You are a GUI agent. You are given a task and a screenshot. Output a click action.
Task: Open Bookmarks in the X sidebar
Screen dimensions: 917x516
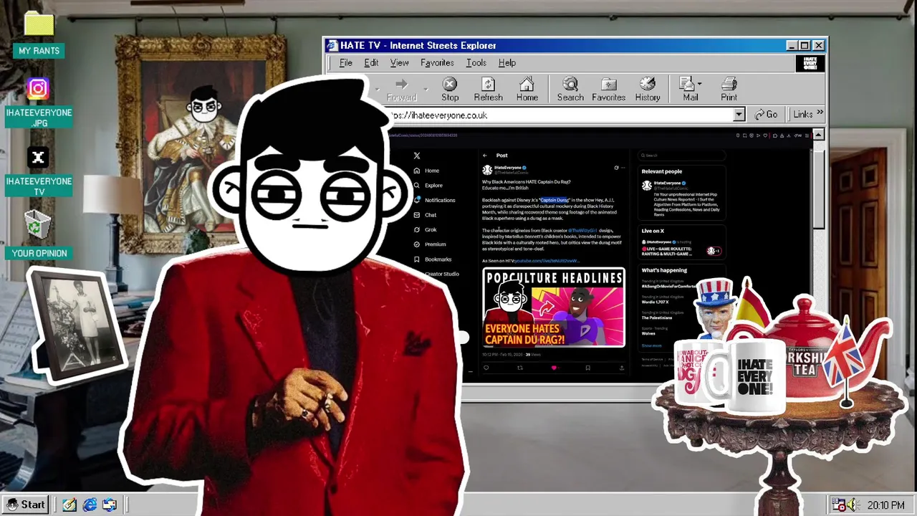[x=432, y=259]
